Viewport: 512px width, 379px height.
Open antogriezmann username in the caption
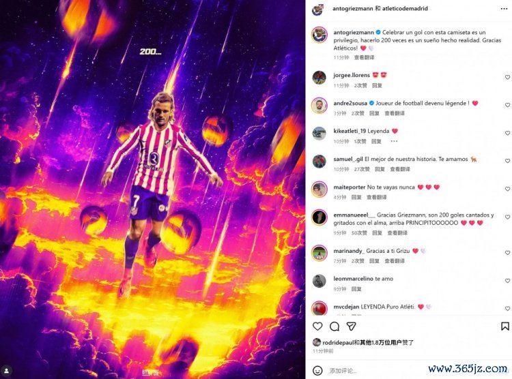pyautogui.click(x=354, y=32)
